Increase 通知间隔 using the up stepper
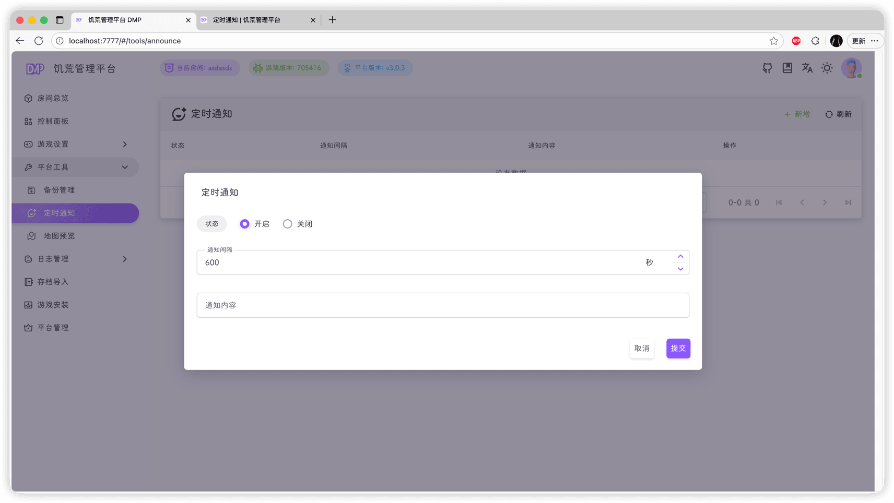 click(680, 256)
